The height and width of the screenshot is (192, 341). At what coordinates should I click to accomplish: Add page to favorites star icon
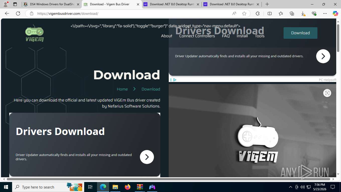(244, 13)
